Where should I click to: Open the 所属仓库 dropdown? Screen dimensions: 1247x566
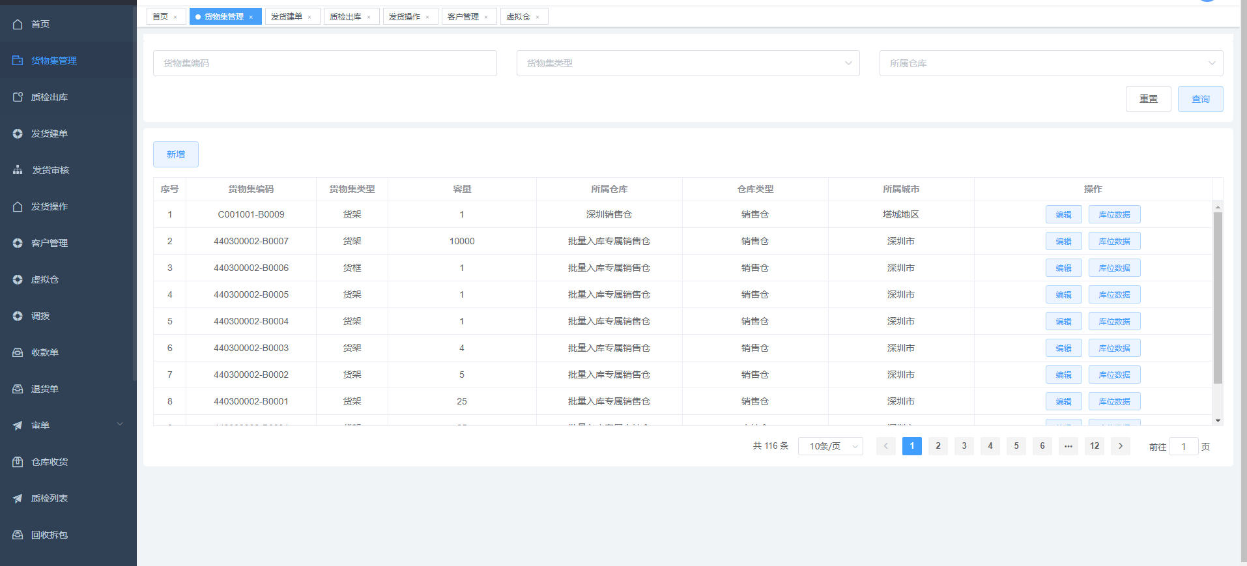(x=1051, y=63)
